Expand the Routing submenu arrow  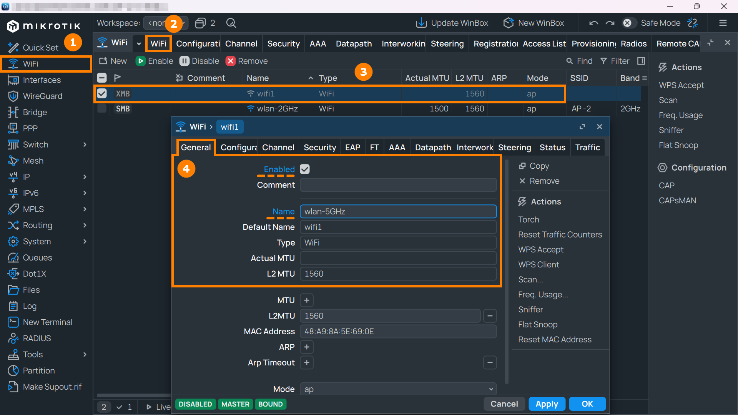(85, 225)
